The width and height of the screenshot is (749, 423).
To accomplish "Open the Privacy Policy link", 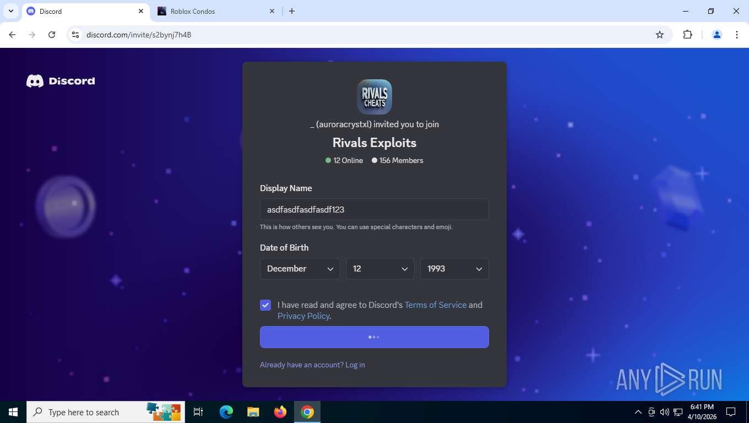I will point(303,316).
